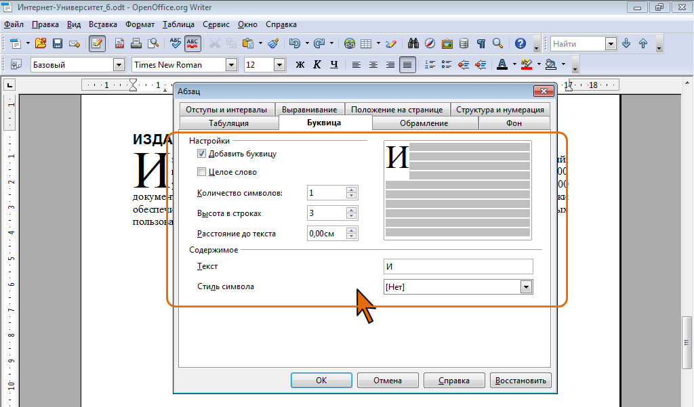Click the Print file icon
Viewport: 694px width, 407px height.
tap(136, 43)
